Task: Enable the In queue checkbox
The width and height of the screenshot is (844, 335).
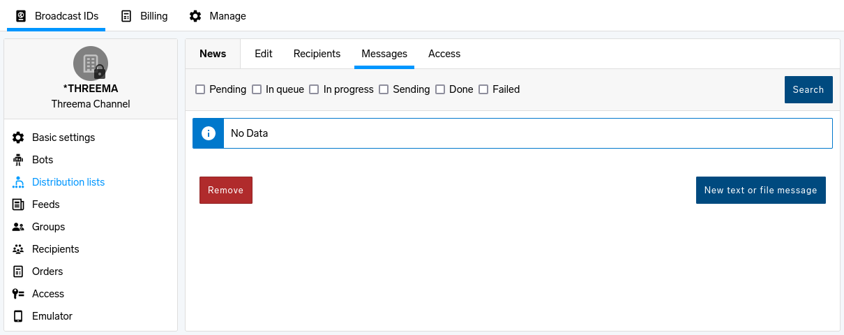Action: (257, 89)
